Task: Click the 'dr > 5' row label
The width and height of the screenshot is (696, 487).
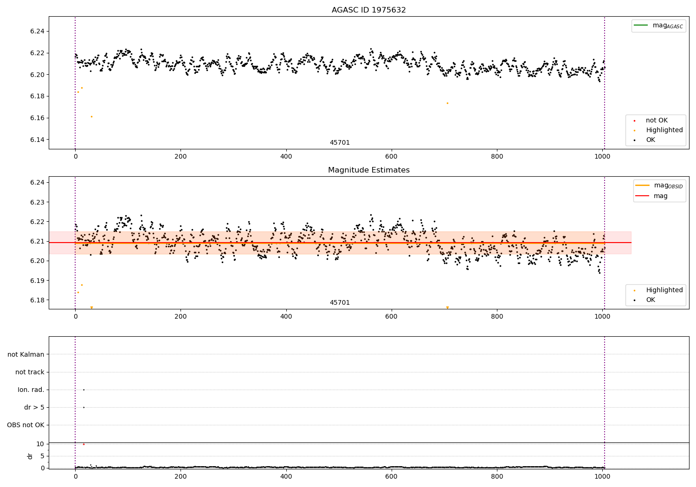Action: click(34, 407)
